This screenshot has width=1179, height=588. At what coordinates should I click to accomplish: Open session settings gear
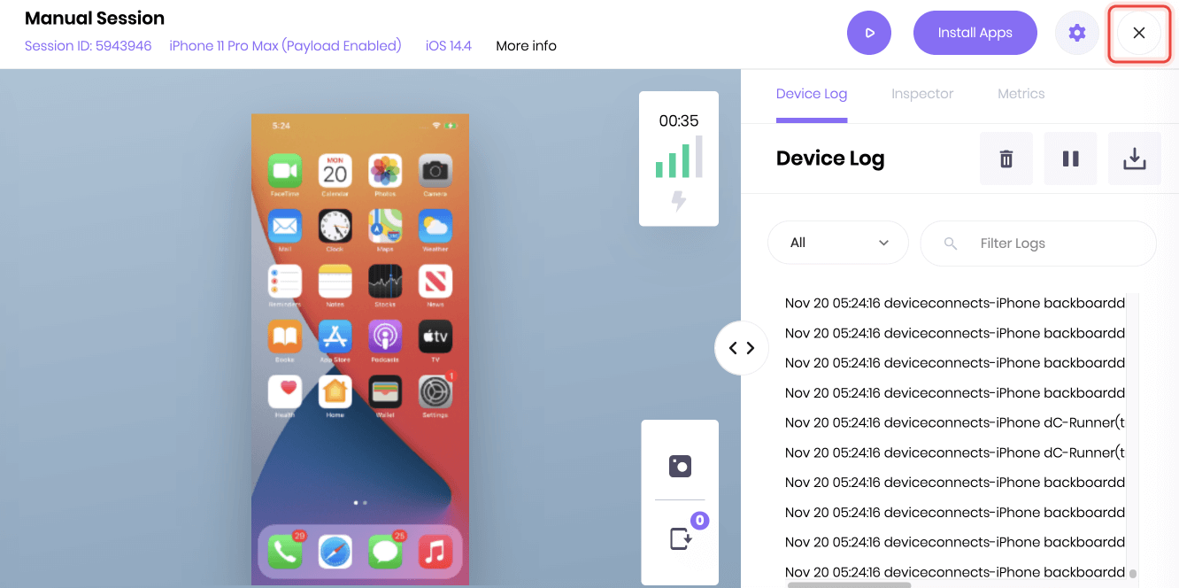click(1077, 33)
